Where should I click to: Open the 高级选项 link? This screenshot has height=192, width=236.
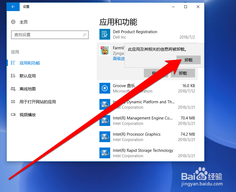coord(119,59)
